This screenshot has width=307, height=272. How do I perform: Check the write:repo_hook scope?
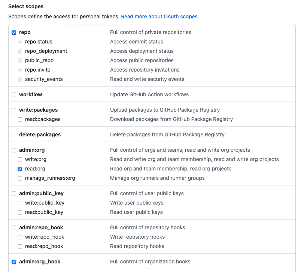click(x=20, y=237)
